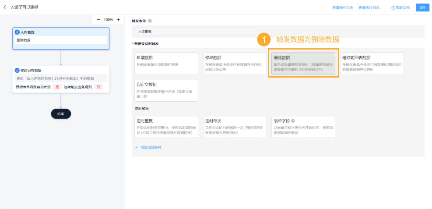Click the 修改已有数据 node edit icon
The width and height of the screenshot is (432, 209).
click(17, 70)
